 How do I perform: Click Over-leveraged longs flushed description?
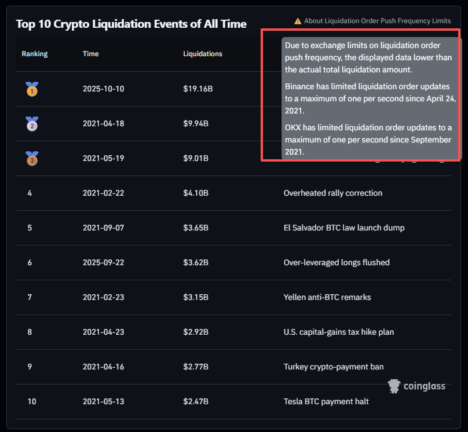(x=337, y=262)
